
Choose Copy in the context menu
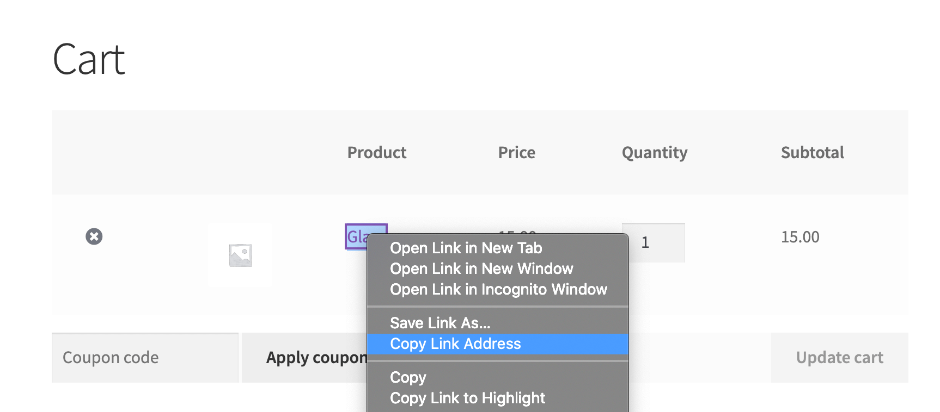tap(408, 377)
